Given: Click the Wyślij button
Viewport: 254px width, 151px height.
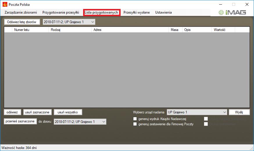Looking at the screenshot, I should click(239, 112).
